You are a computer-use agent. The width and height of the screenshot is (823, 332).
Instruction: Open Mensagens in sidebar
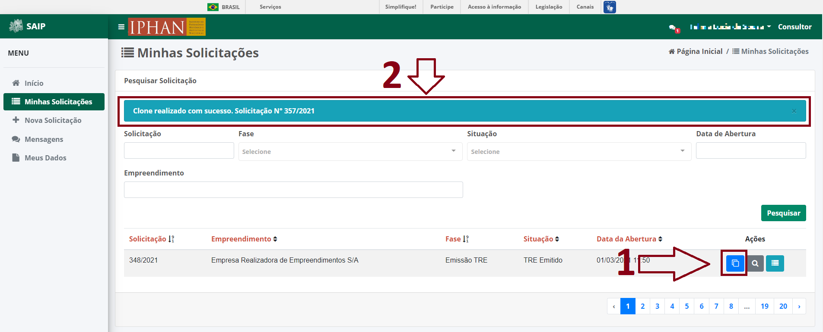[x=54, y=139]
